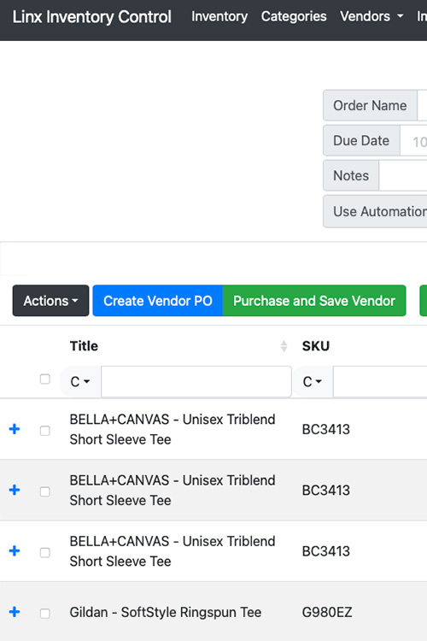Click the Title column header
Viewport: 427px width, 641px height.
coord(84,346)
